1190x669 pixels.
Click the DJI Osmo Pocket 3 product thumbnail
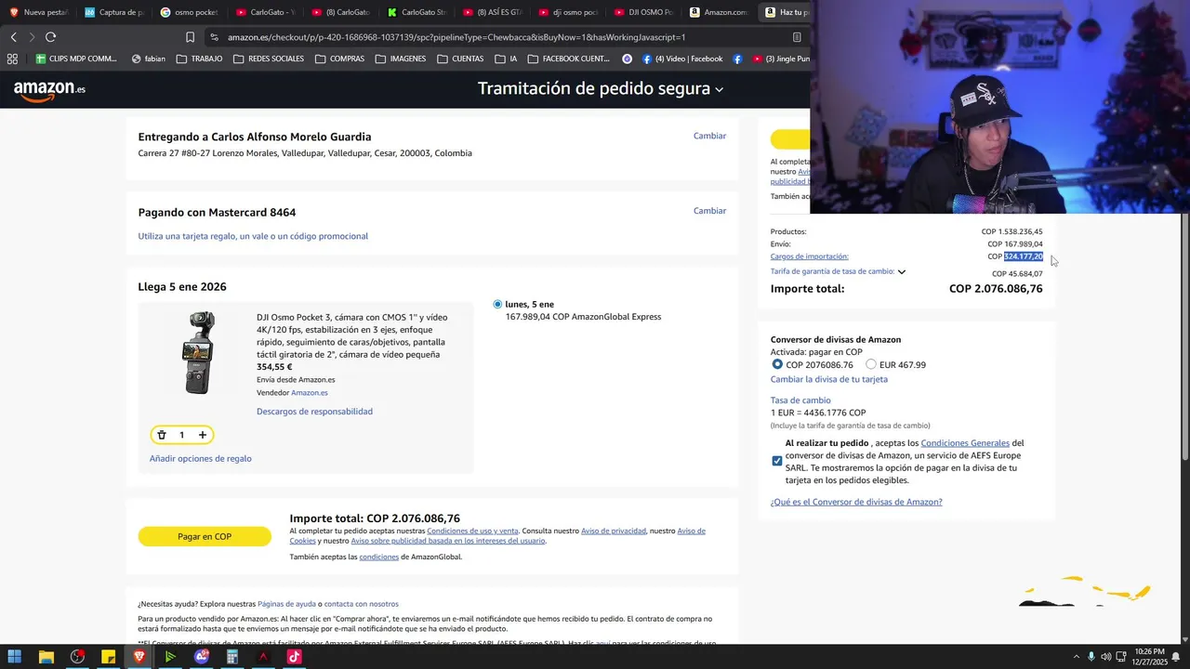[198, 353]
